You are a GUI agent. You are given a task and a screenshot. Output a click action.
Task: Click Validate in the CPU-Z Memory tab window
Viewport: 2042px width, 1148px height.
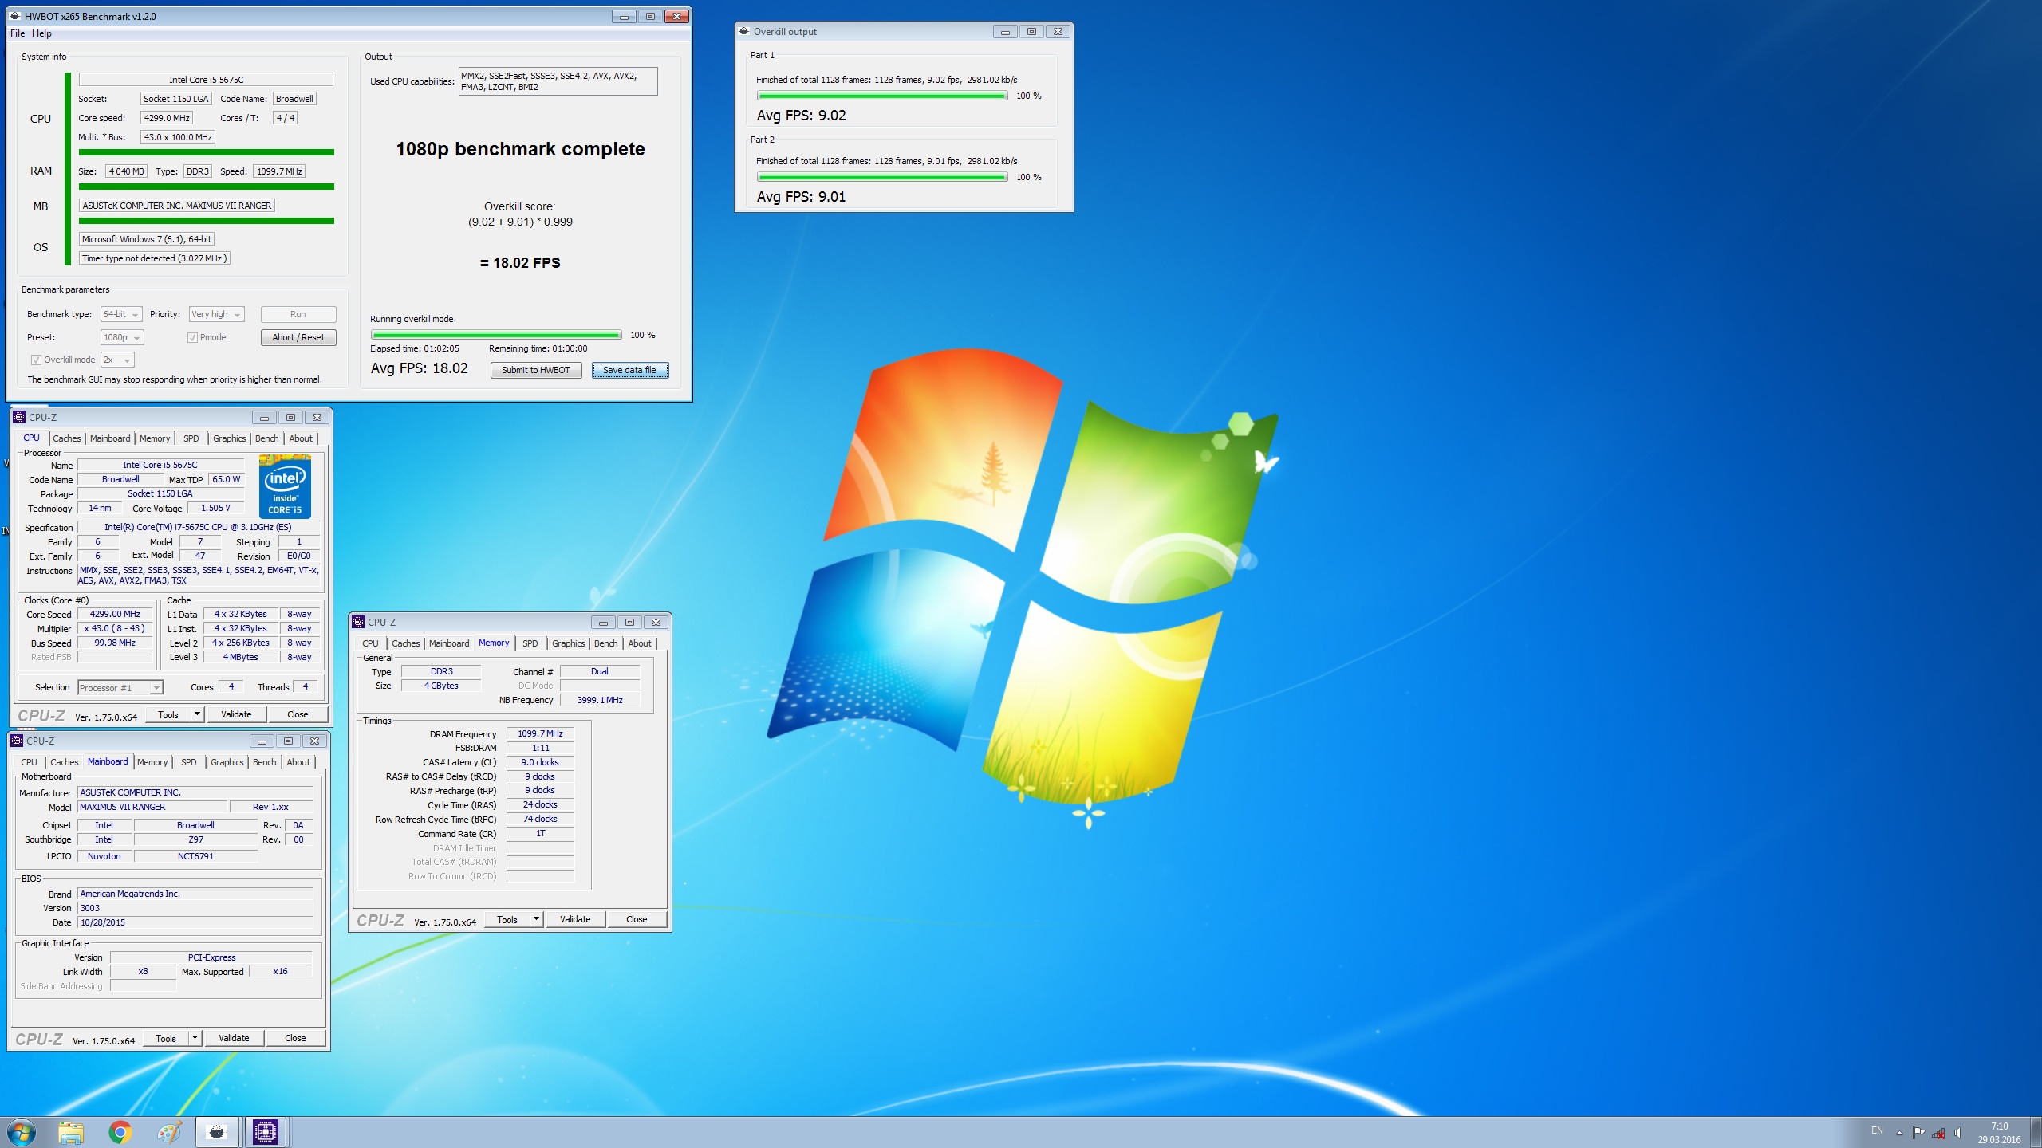(575, 919)
